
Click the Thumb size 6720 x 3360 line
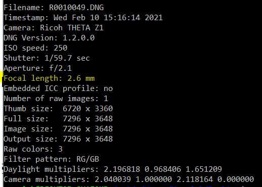pyautogui.click(x=58, y=109)
